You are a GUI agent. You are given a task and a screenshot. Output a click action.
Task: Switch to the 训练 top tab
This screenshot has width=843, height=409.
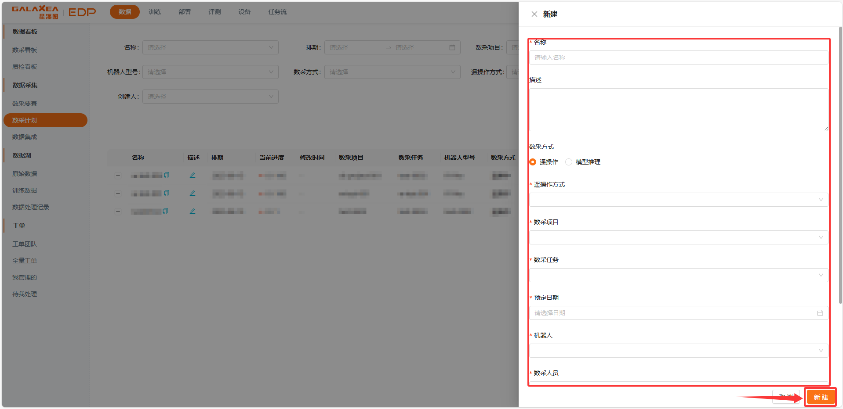(155, 12)
